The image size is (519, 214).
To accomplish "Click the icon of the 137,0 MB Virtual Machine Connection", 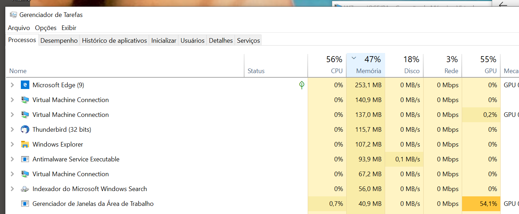I will tap(25, 115).
